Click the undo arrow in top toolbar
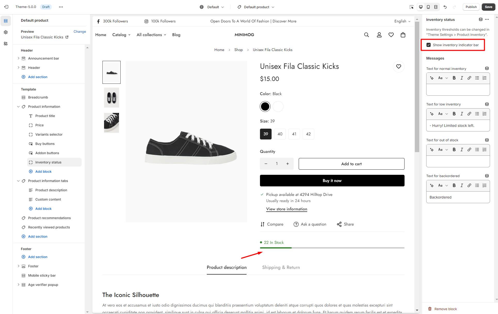498x314 pixels. pos(445,7)
